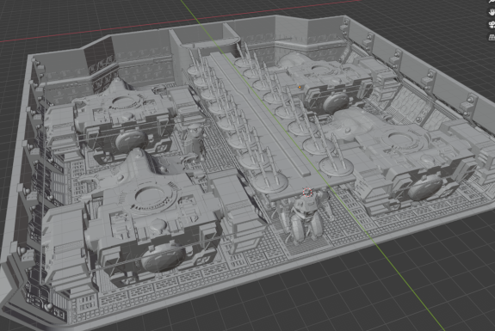495x331 pixels.
Task: Switch perspective/orthographic with the grid icon
Action: tap(492, 38)
